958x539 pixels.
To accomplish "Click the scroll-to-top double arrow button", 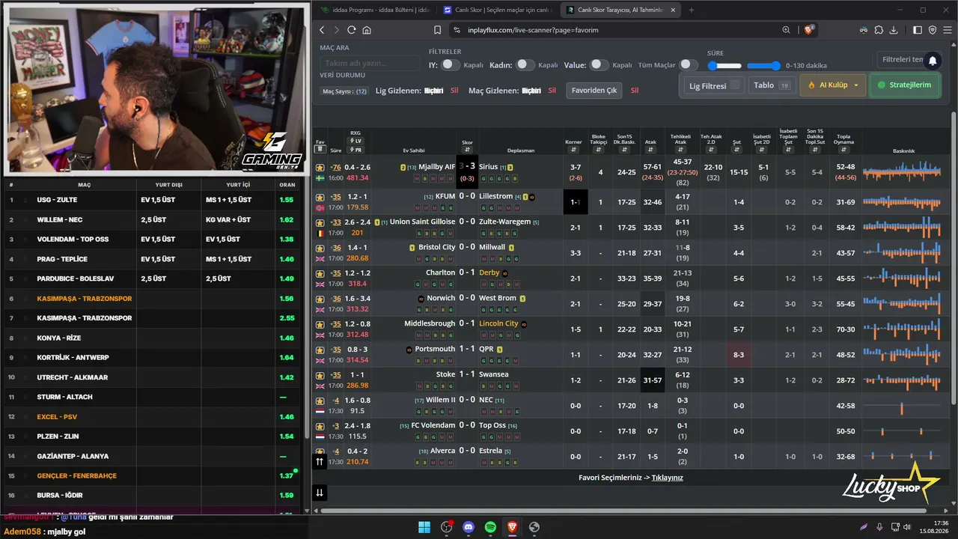I will coord(320,462).
